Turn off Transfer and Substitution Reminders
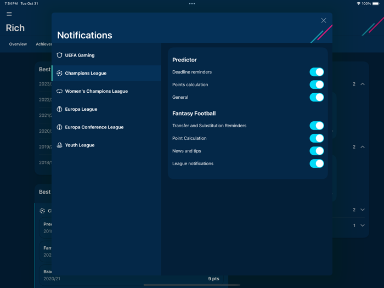 point(317,126)
